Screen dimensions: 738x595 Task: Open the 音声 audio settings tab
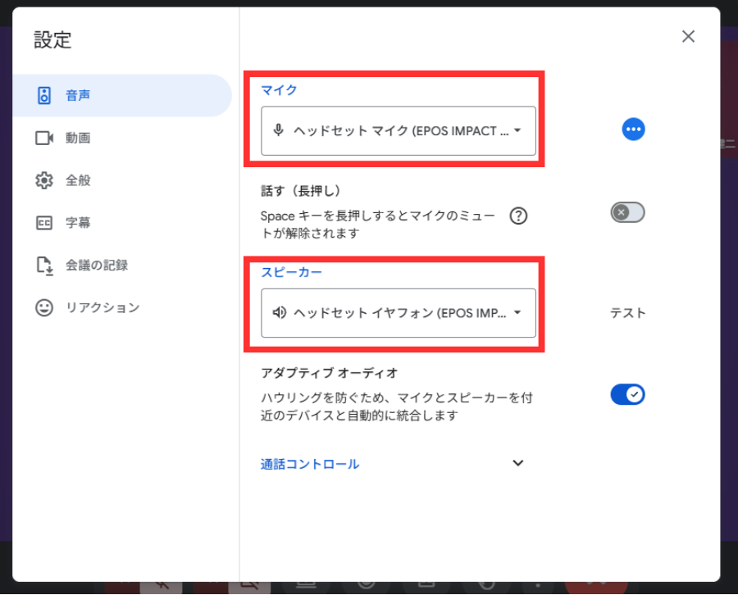click(x=121, y=96)
